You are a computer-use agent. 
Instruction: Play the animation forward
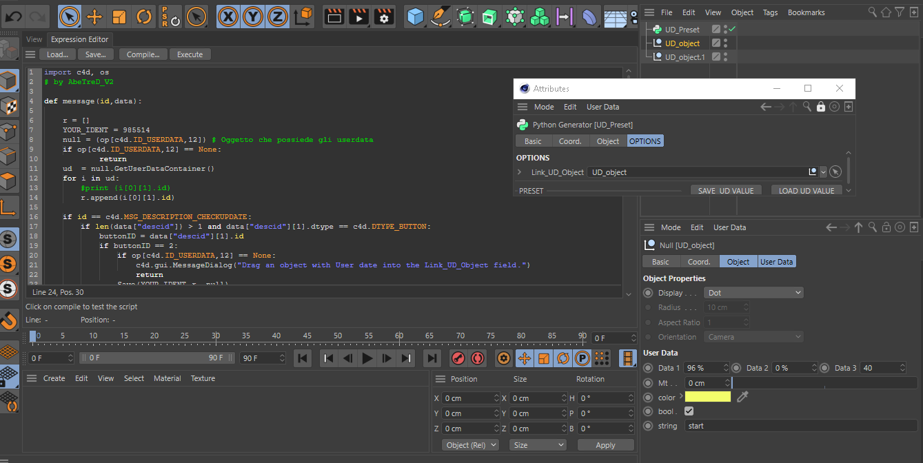tap(367, 358)
